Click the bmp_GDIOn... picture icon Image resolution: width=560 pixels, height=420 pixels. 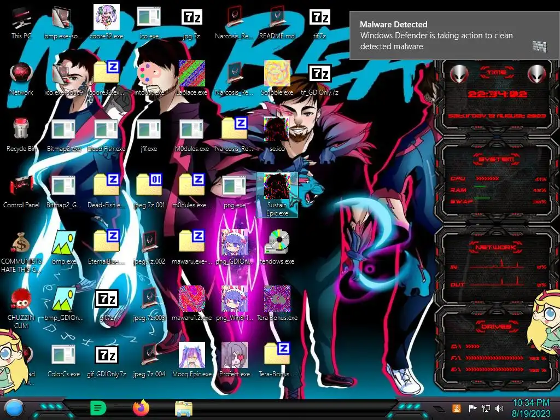(x=63, y=304)
